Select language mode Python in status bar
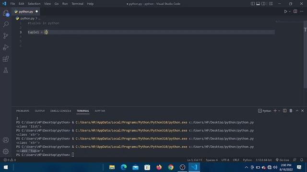The height and width of the screenshot is (172, 307). [248, 160]
